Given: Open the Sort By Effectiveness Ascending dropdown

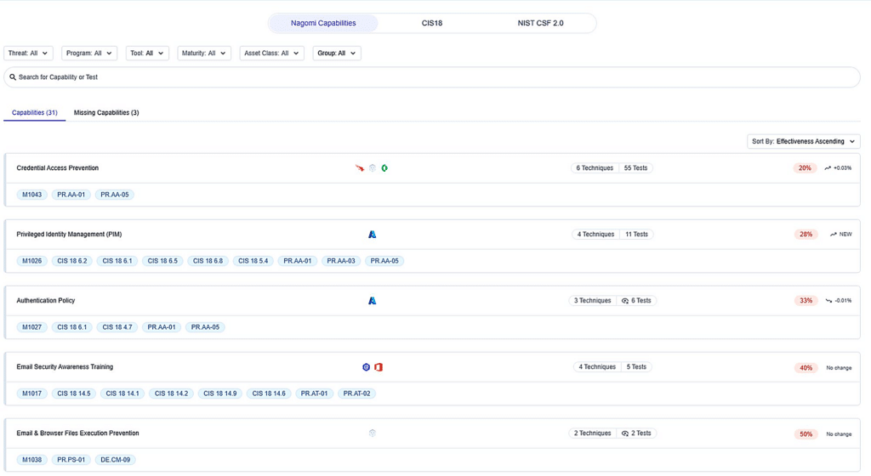Looking at the screenshot, I should tap(803, 142).
